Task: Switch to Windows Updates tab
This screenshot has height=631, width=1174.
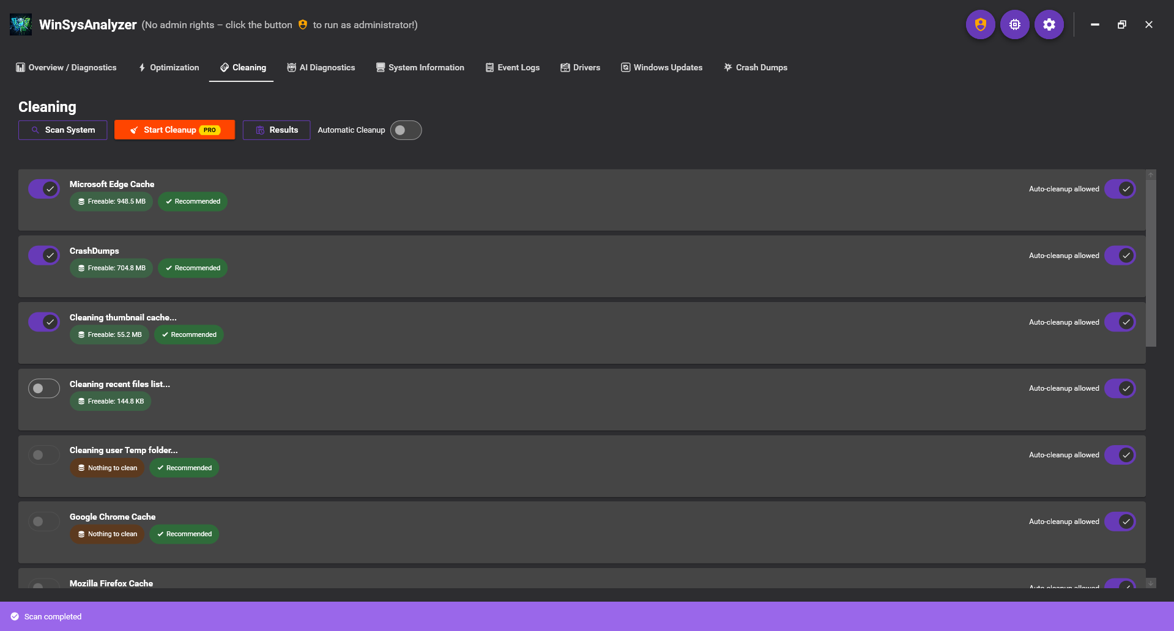Action: coord(662,67)
